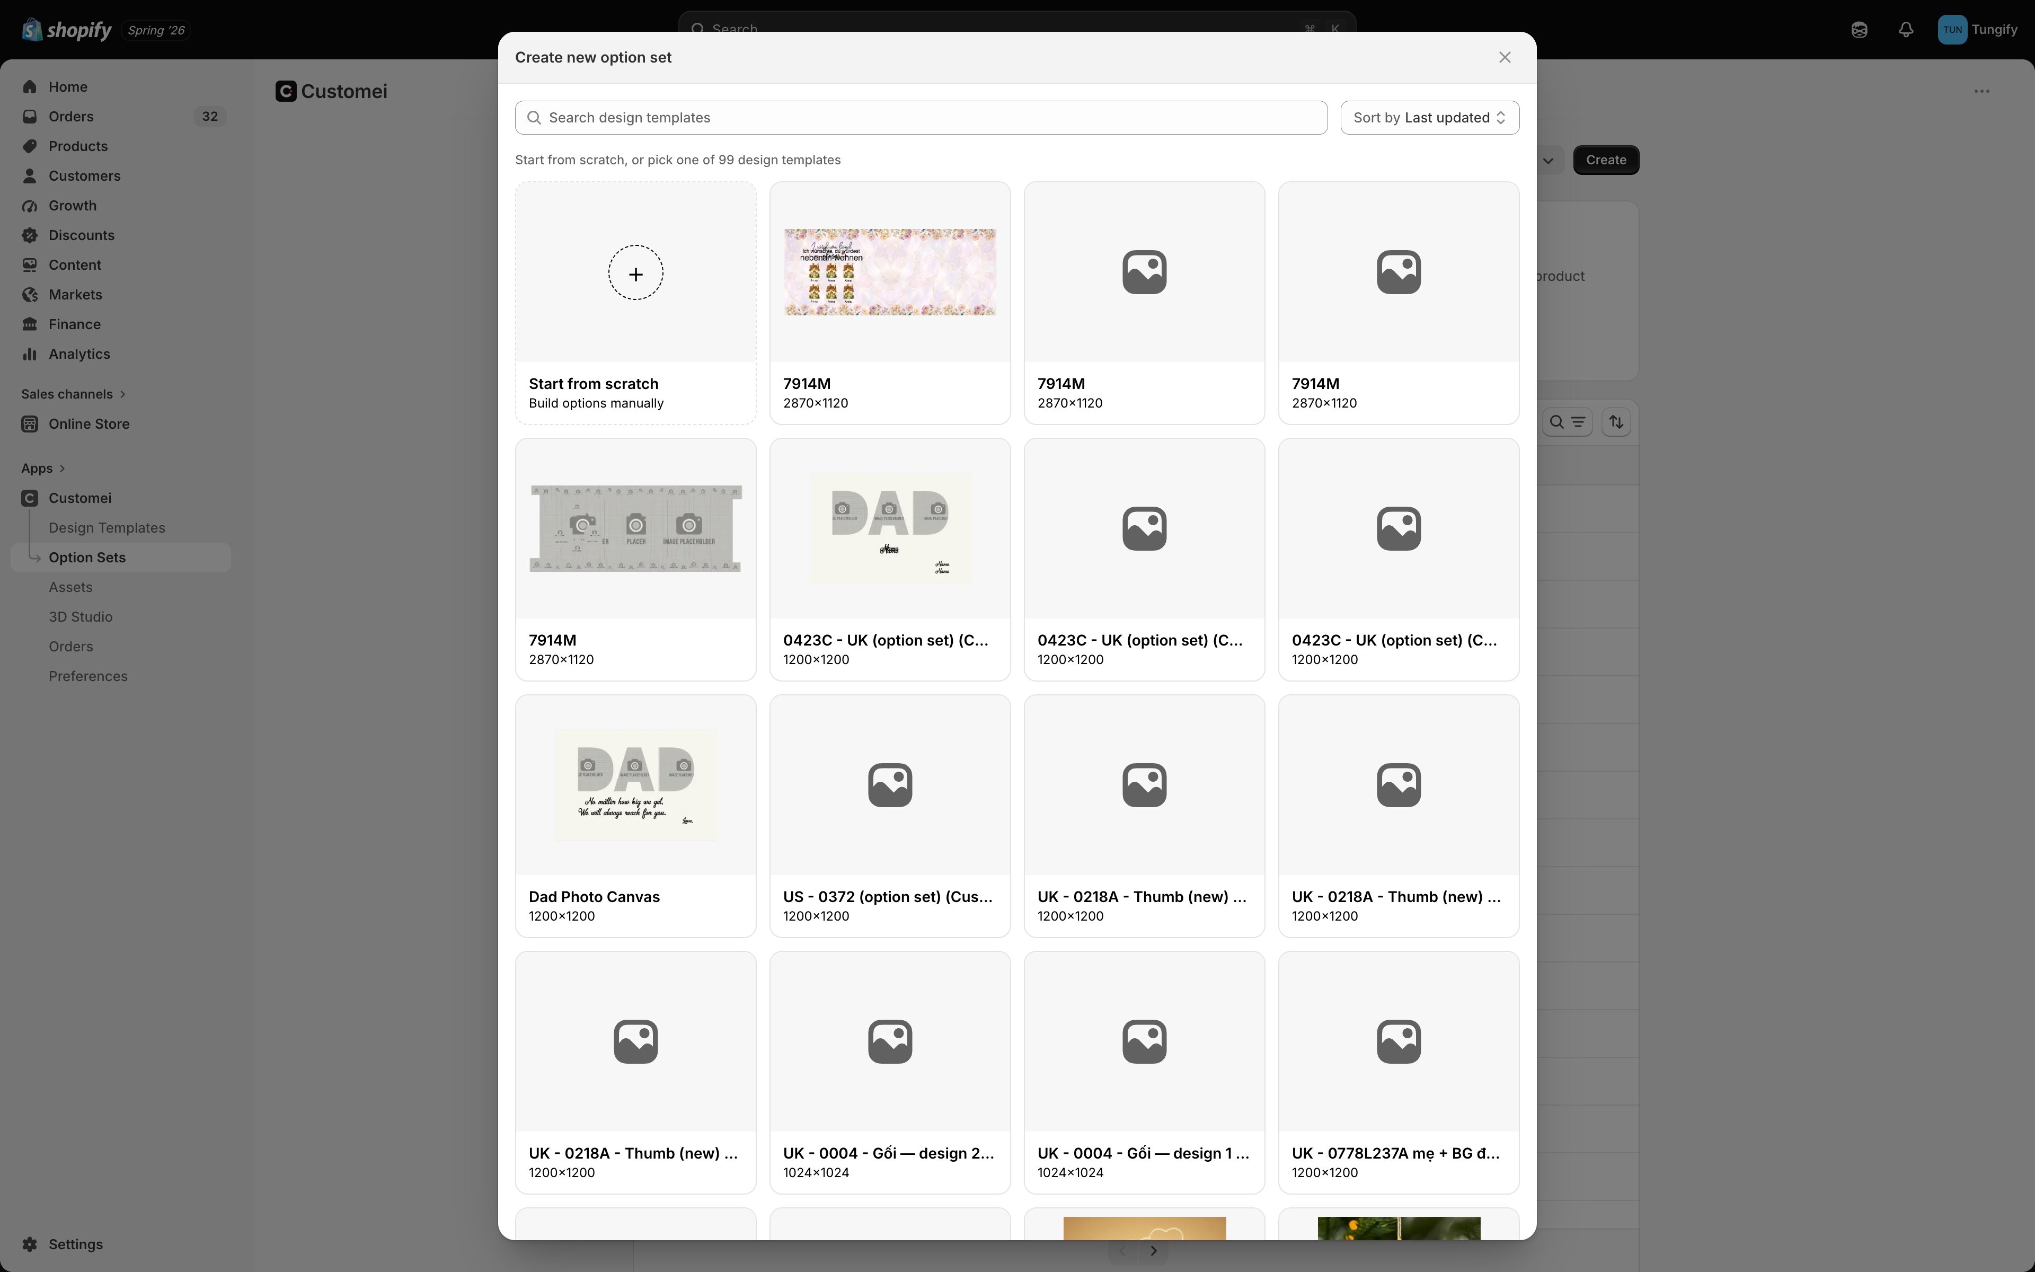
Task: Select Option Sets under Customei
Action: pyautogui.click(x=86, y=558)
